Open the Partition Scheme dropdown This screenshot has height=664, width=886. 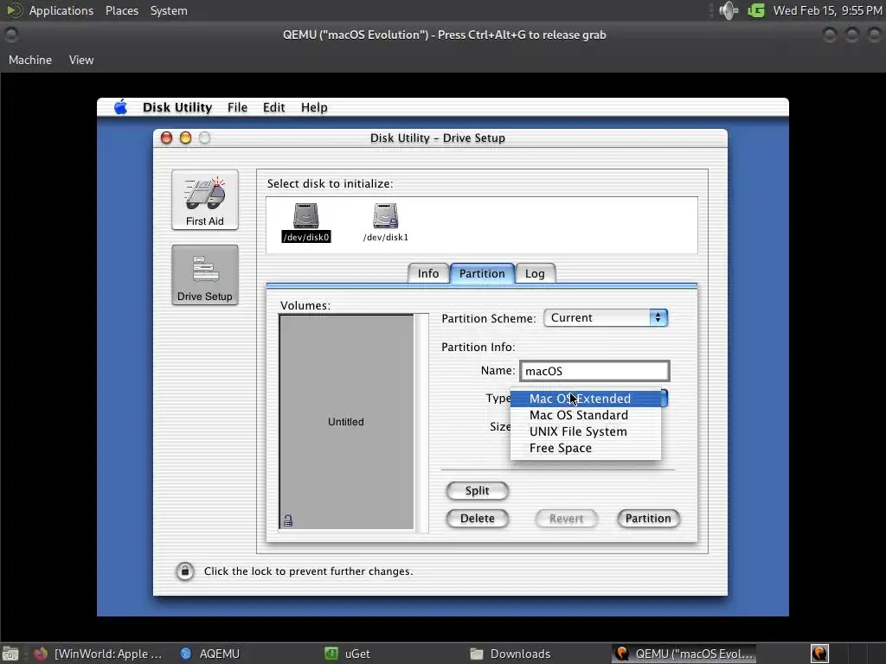coord(606,318)
